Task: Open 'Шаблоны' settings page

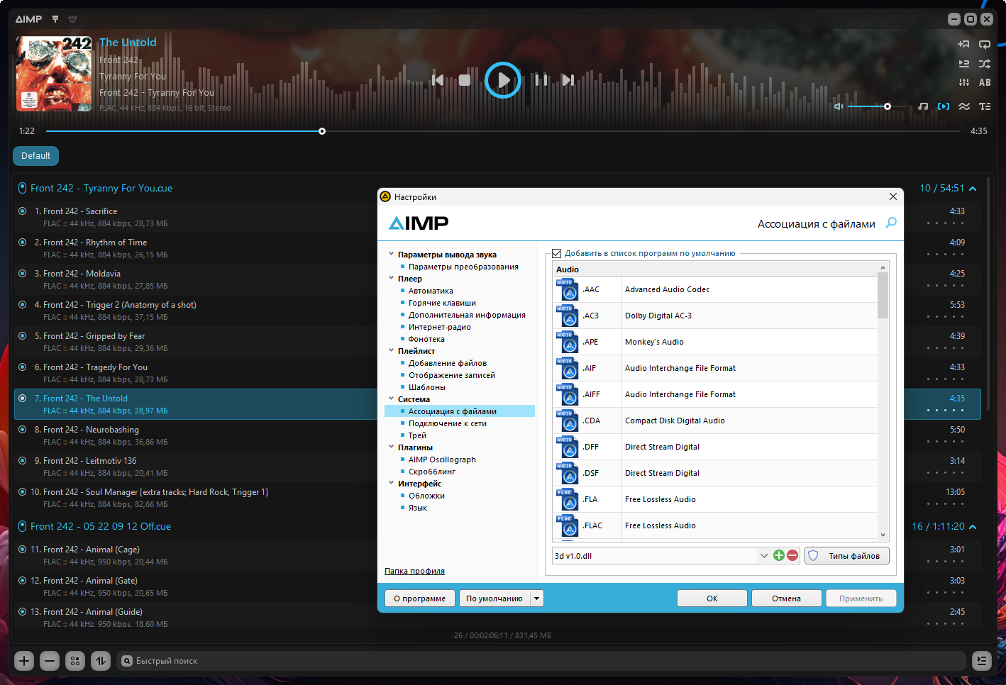Action: tap(426, 387)
